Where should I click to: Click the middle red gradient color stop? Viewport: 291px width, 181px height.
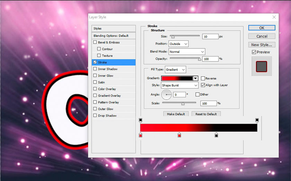tap(179, 135)
